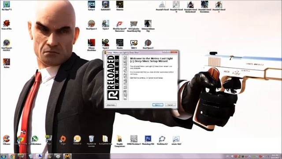Select the first Assassin's Creed shortcut
Viewport: 282px width, 159px height.
(162, 6)
